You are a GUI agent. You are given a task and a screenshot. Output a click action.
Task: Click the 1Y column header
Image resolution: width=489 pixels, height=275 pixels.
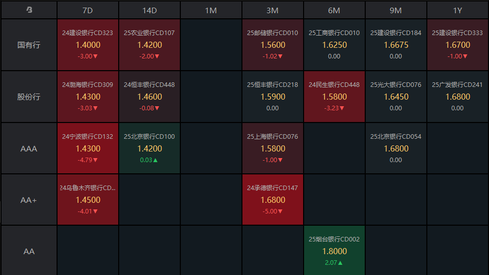point(457,10)
